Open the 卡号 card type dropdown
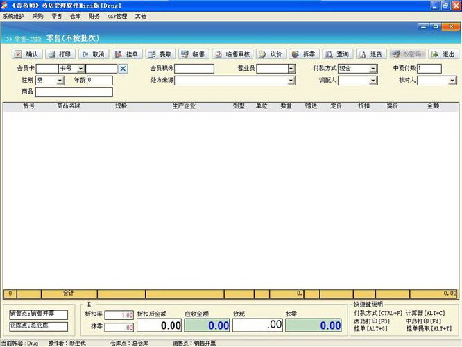 tap(80, 69)
